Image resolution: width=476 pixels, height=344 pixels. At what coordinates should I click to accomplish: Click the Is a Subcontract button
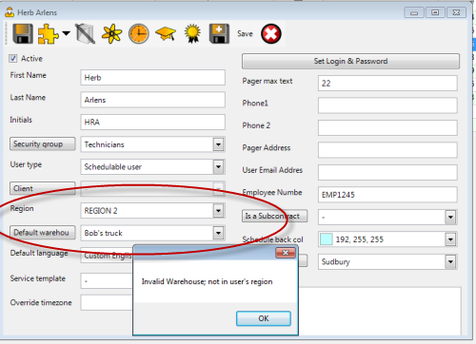pyautogui.click(x=274, y=216)
